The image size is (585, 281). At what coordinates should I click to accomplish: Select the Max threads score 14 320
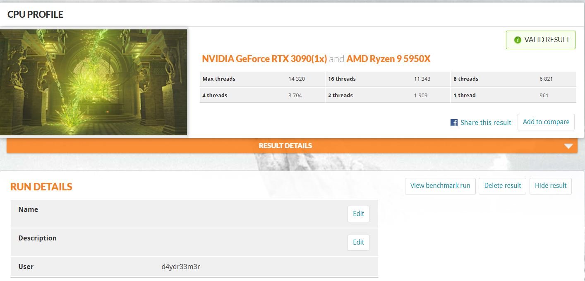pos(297,79)
